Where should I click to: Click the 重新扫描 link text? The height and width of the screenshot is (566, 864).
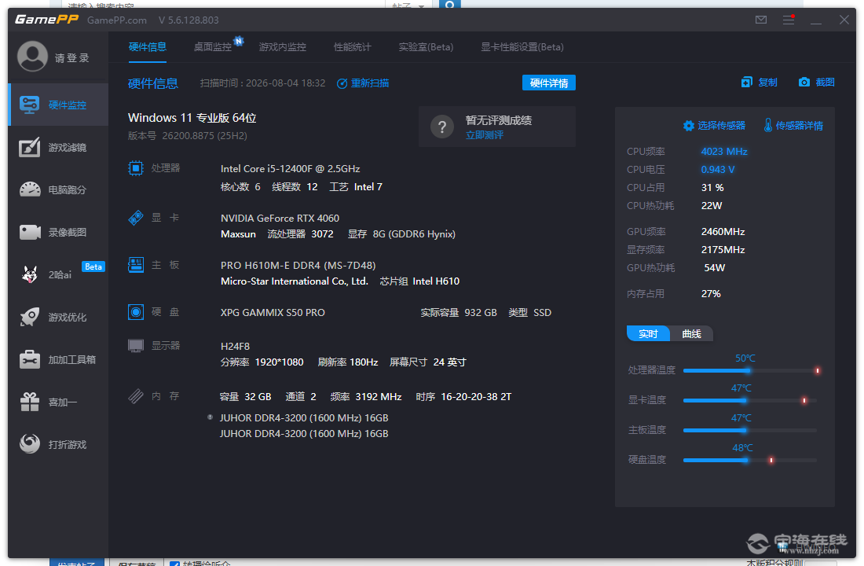tap(370, 83)
